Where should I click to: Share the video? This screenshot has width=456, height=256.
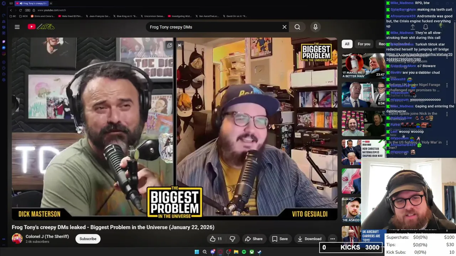(254, 239)
